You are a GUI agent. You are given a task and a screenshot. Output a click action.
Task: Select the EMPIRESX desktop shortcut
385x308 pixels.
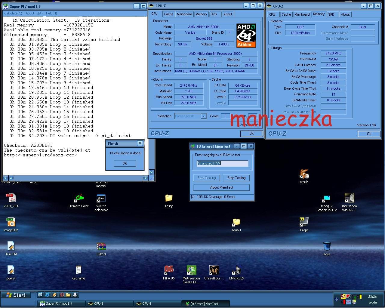click(237, 273)
